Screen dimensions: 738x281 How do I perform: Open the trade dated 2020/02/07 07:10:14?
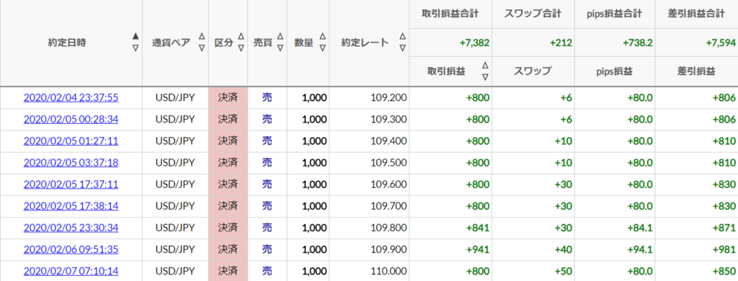(71, 271)
